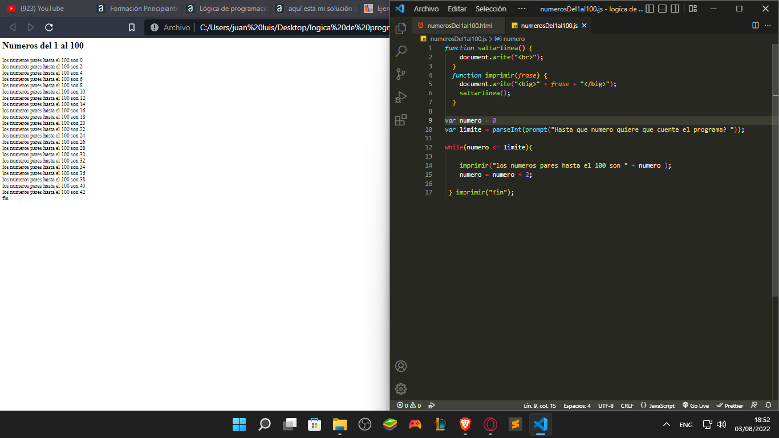The image size is (779, 438).
Task: Bookmark this page in browser
Action: click(x=132, y=27)
